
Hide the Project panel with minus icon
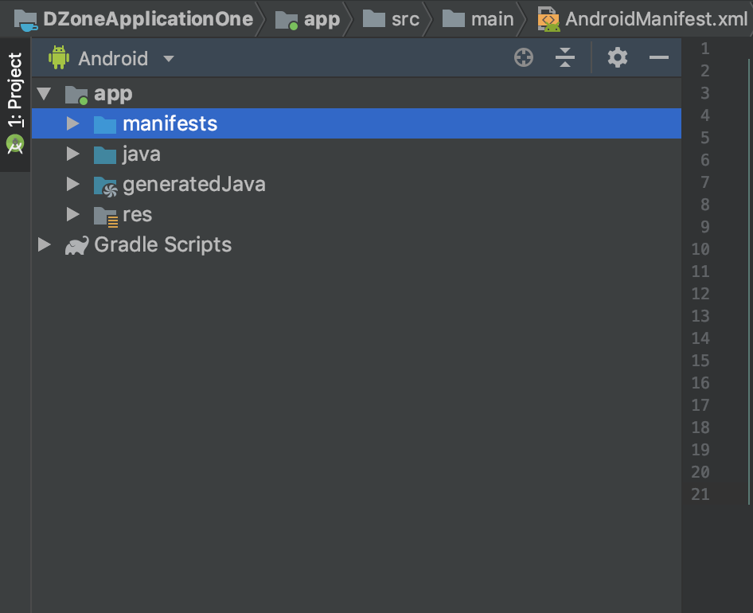[x=659, y=57]
